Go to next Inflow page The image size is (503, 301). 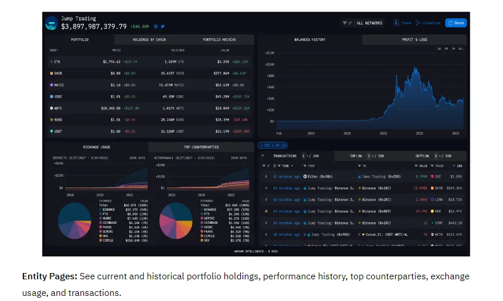(x=372, y=156)
